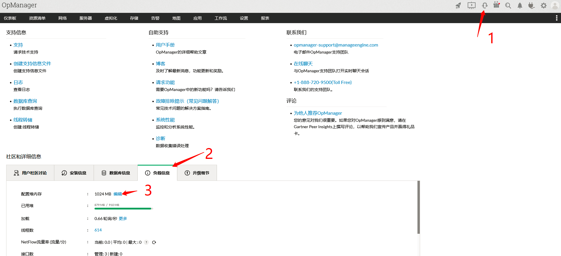Click the thread count 614 link
Viewport: 561px width, 256px height.
98,230
